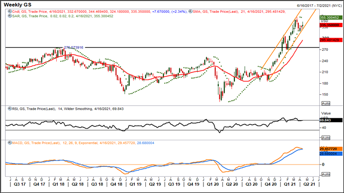Image resolution: width=344 pixels, height=193 pixels.
Task: Click the Q3 17 time axis label
Action: pyautogui.click(x=20, y=184)
